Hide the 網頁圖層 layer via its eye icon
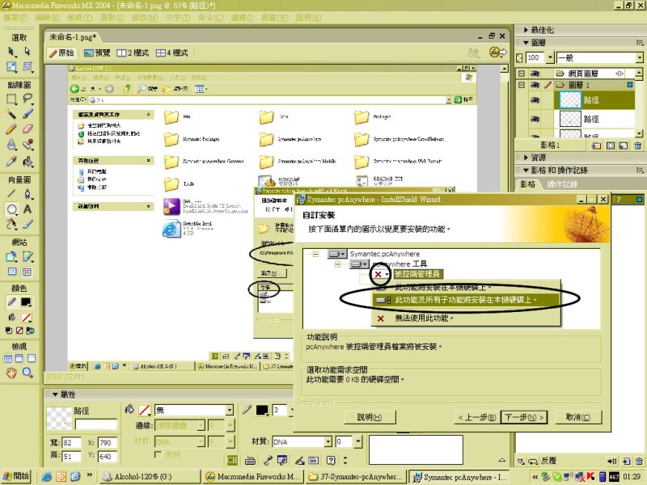 coord(535,74)
